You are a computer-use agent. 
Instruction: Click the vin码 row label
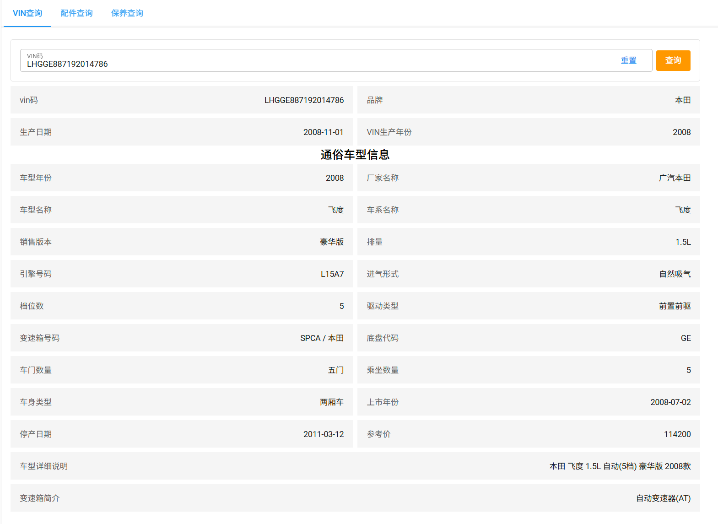click(29, 100)
